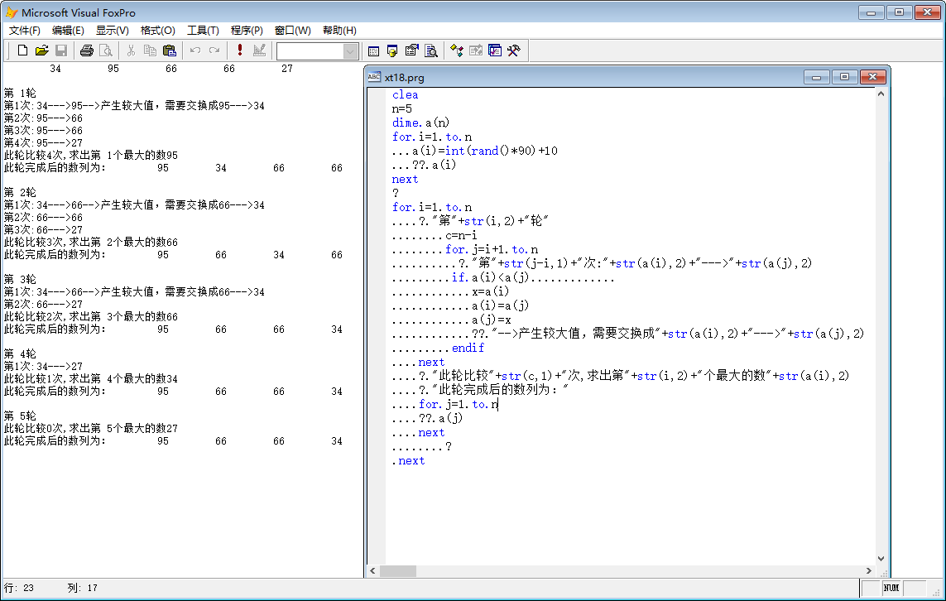Click the "第 5轮" output line
Viewport: 946px width, 601px height.
click(x=20, y=416)
